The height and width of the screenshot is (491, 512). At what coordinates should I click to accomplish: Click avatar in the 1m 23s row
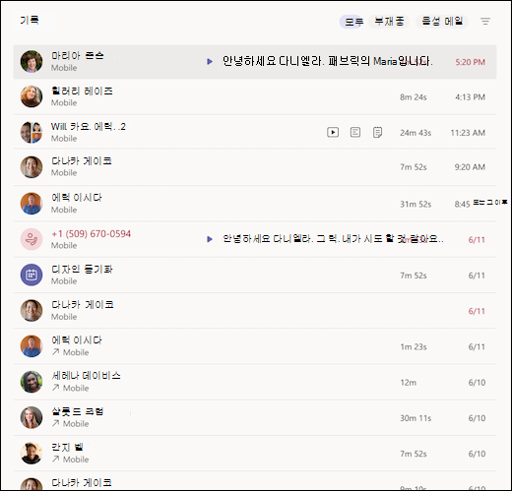32,346
